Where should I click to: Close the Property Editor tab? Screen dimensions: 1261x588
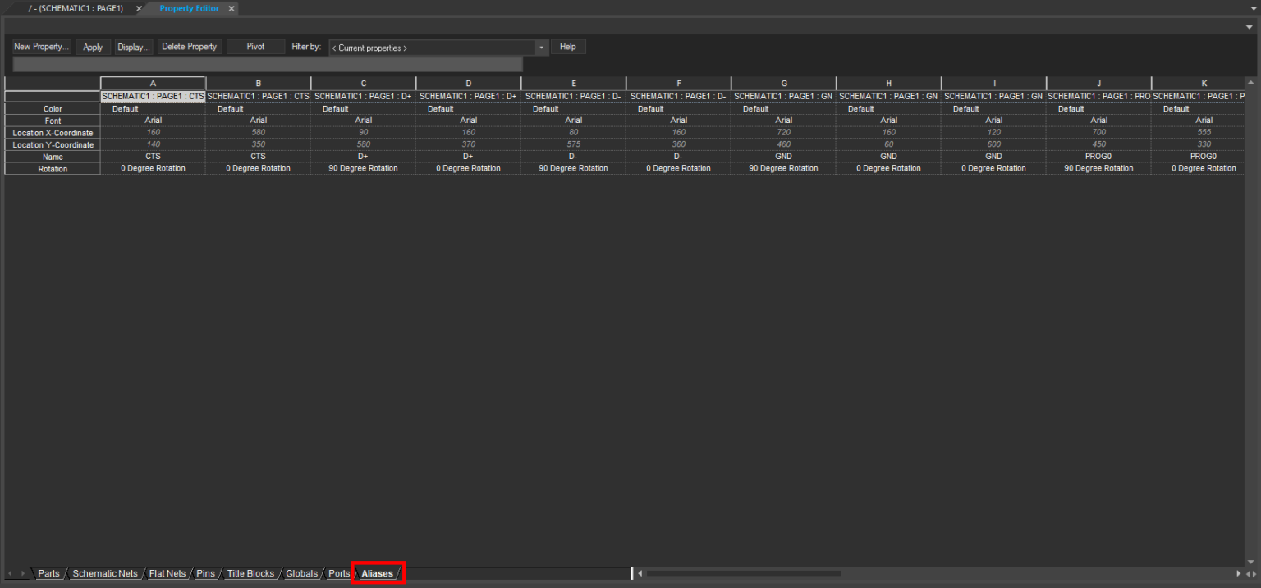click(x=232, y=8)
